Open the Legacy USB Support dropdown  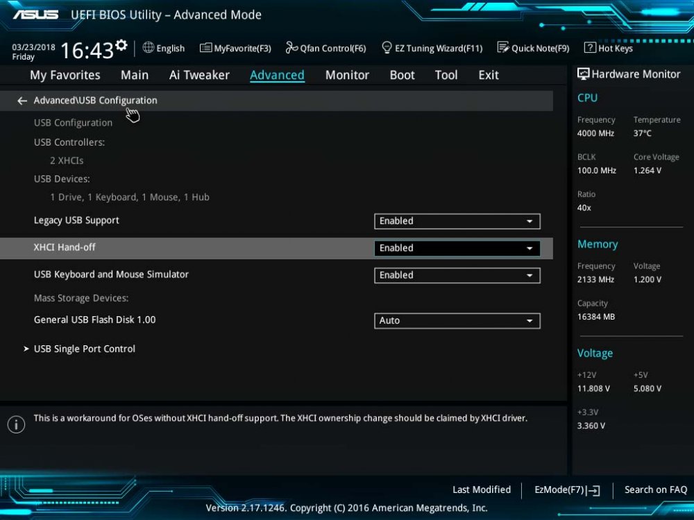[x=457, y=221]
